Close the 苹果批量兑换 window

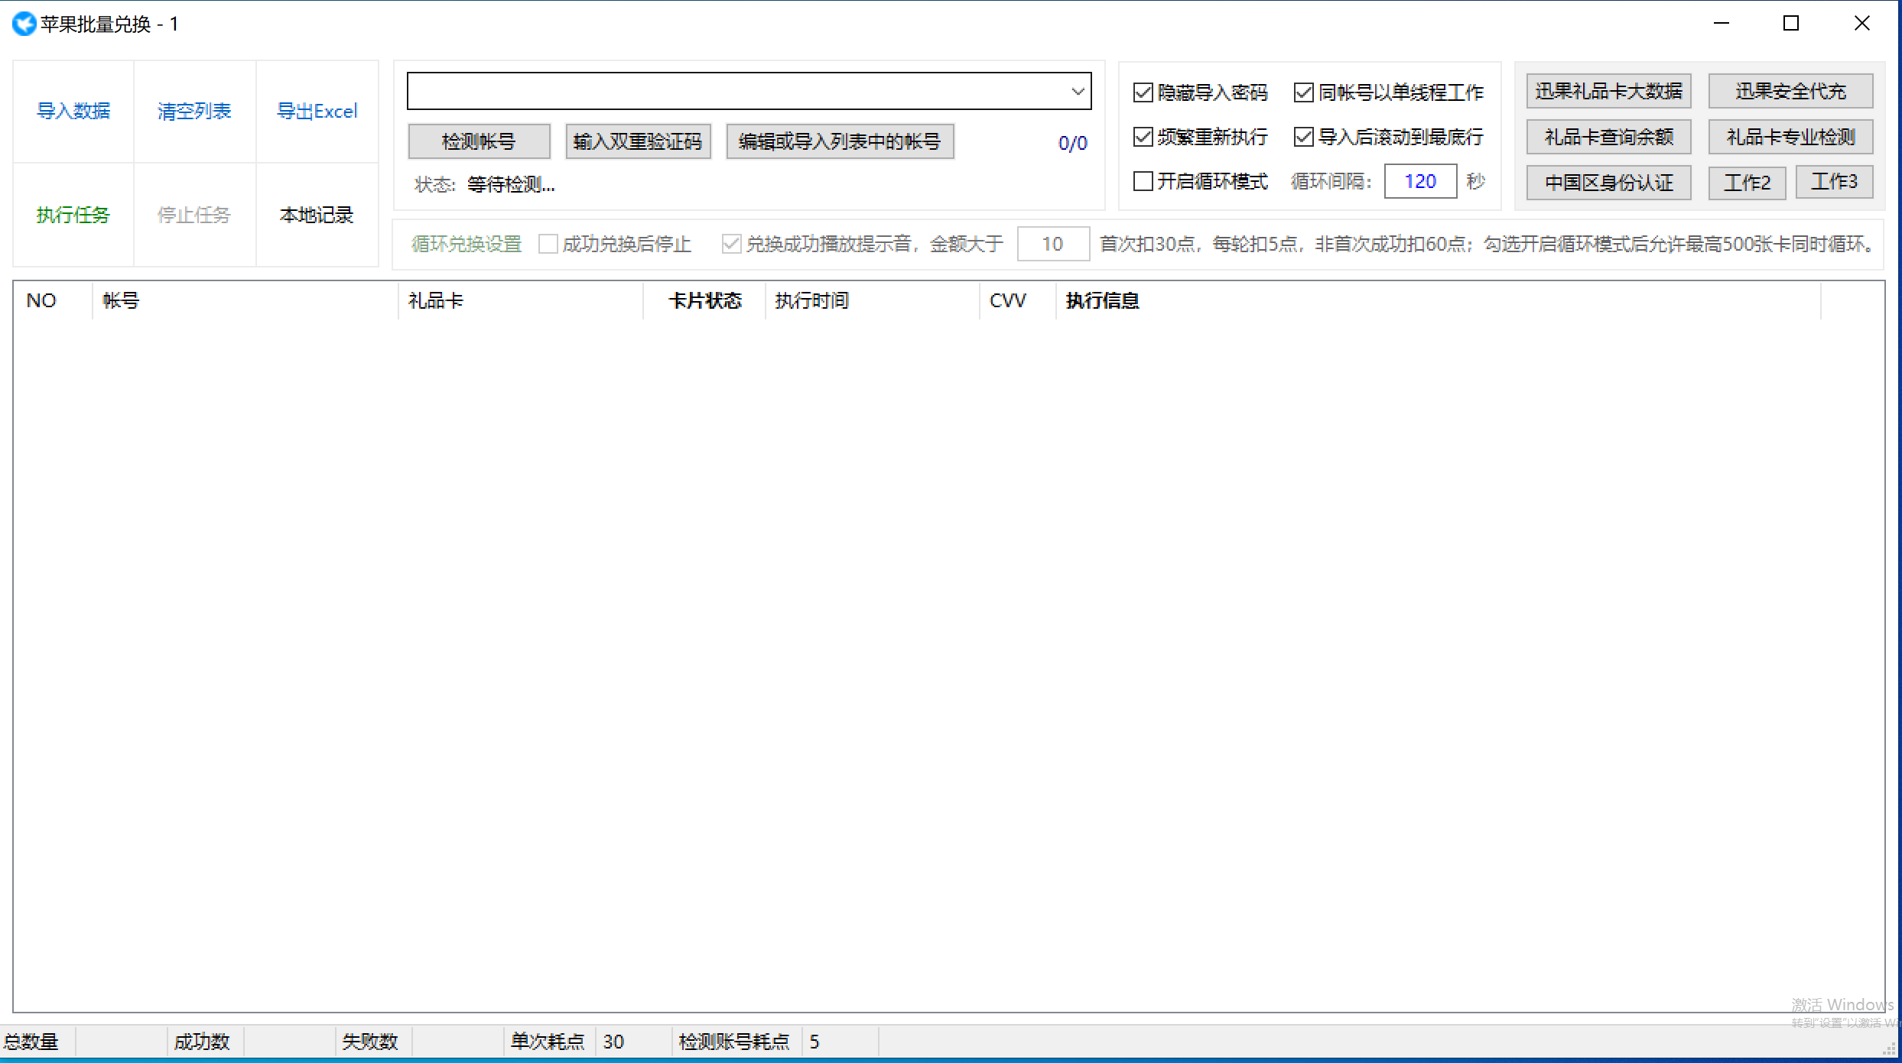(x=1862, y=24)
